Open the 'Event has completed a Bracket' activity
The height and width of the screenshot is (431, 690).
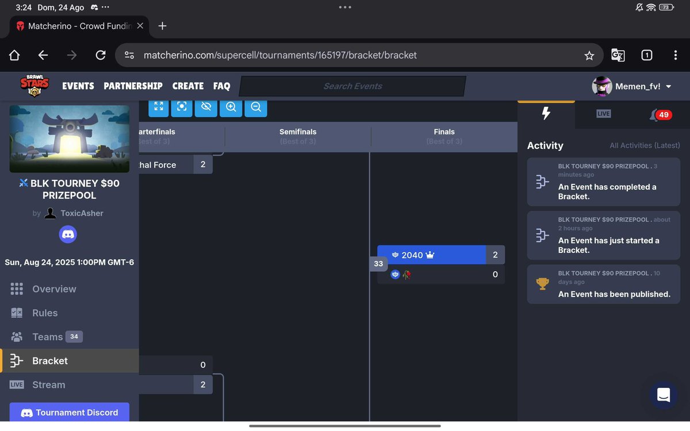[x=603, y=182]
